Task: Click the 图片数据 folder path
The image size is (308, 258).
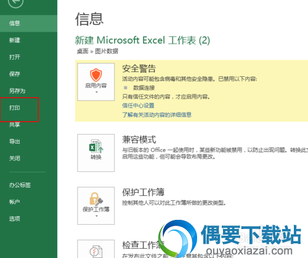Action: click(107, 51)
